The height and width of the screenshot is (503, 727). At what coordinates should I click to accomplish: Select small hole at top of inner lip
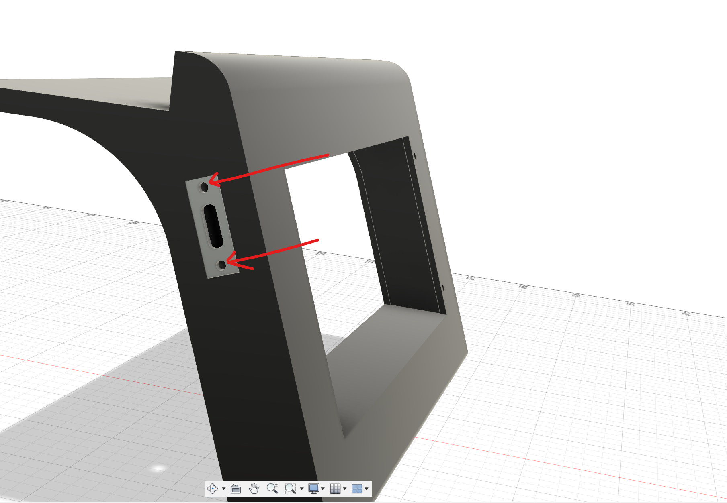point(415,156)
